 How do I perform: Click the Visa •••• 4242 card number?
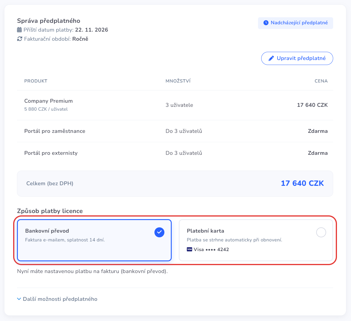(211, 250)
